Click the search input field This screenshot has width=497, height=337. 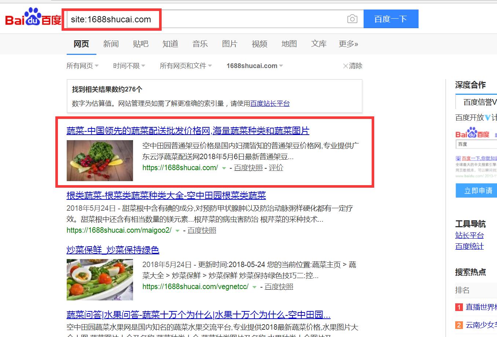tap(205, 19)
